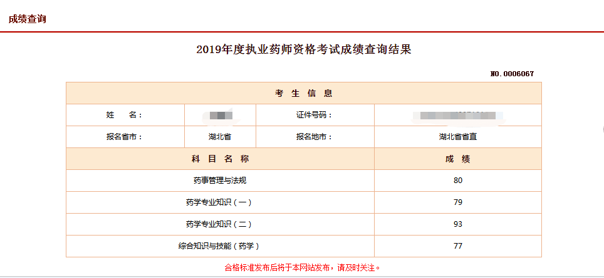Click the 报名地市 label cell
The height and width of the screenshot is (278, 604).
tap(314, 137)
